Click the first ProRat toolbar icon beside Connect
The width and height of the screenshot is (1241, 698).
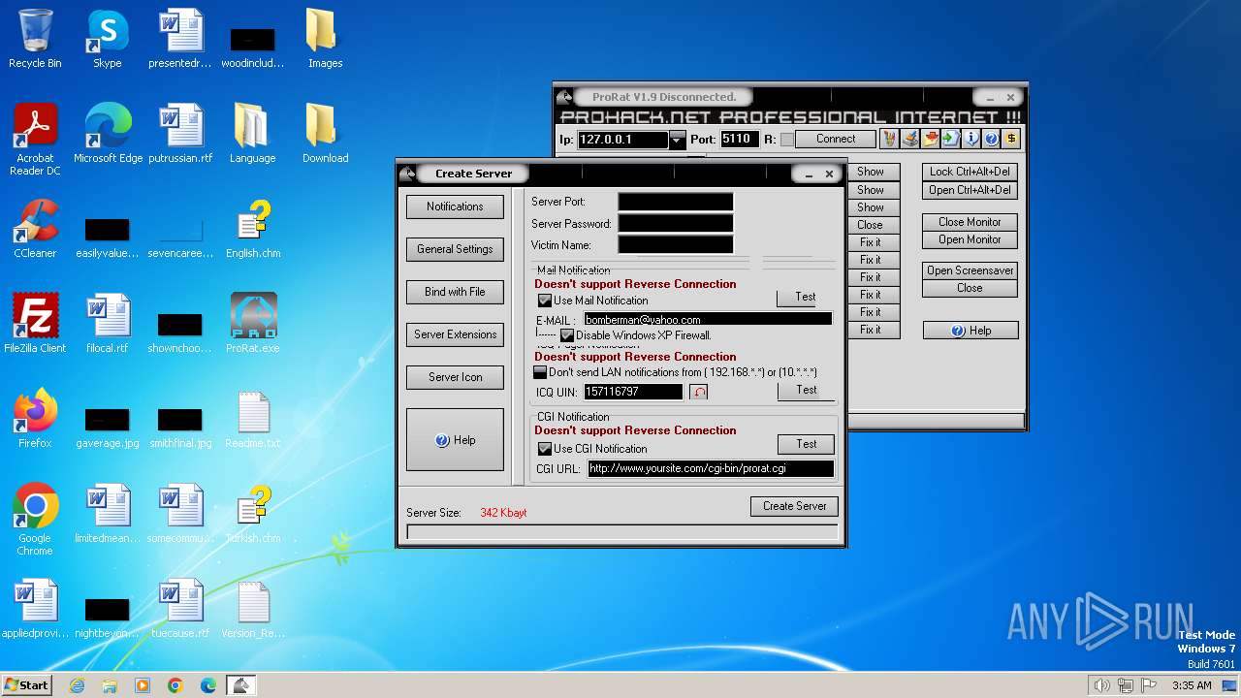889,139
